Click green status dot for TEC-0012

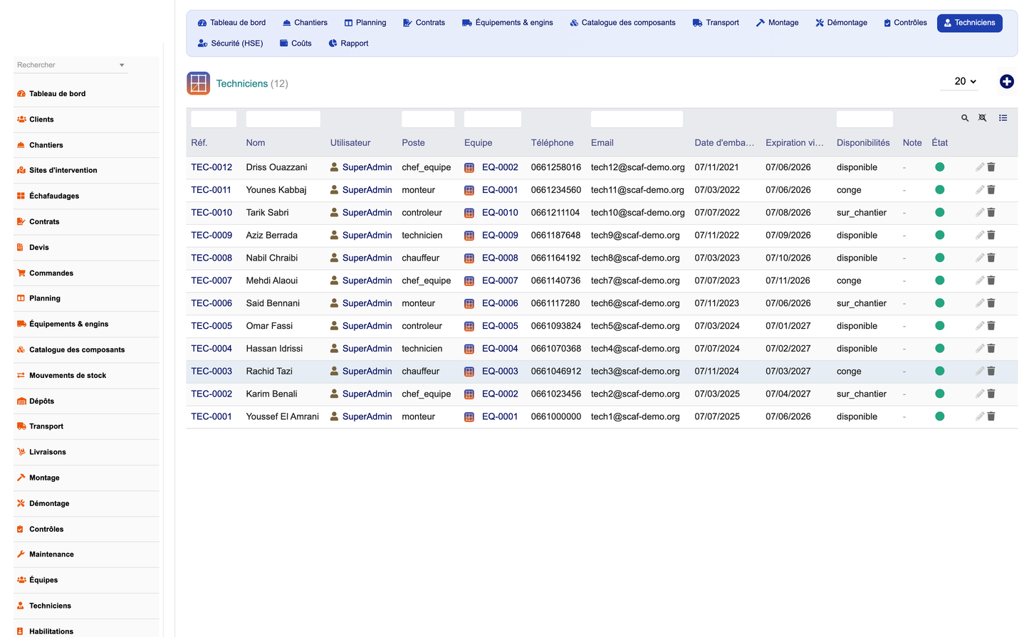coord(939,167)
